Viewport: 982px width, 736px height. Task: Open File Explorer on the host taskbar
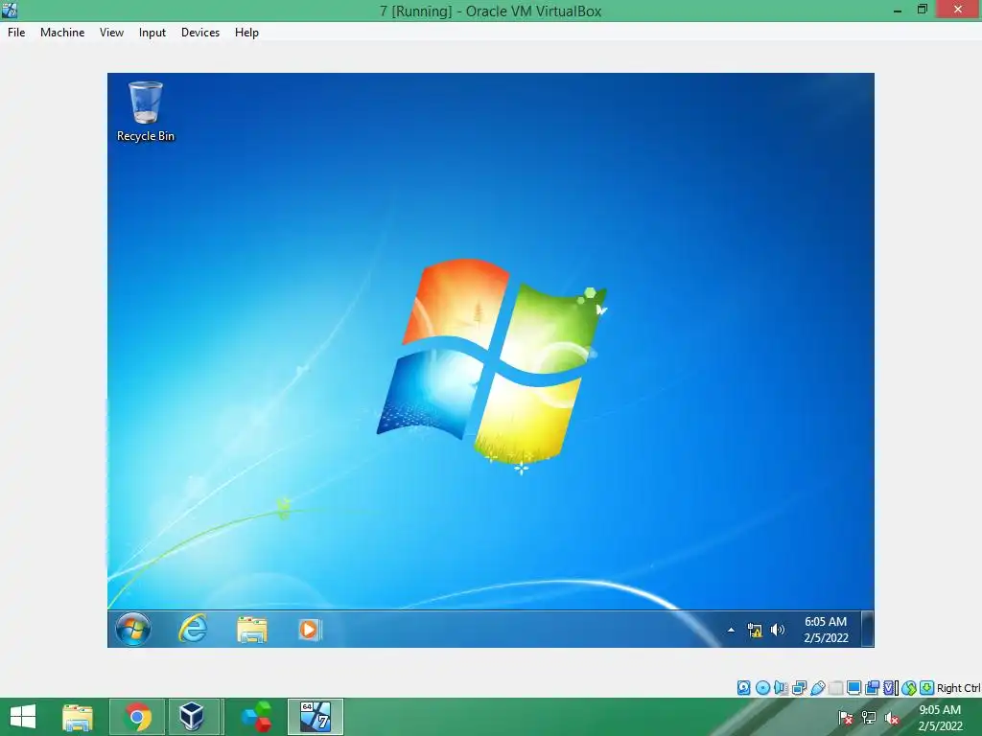77,717
